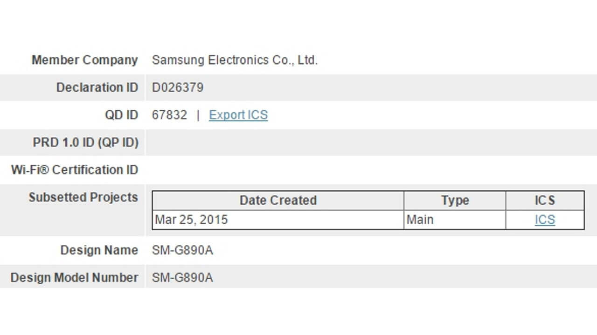Click the Declaration ID row label
The height and width of the screenshot is (335, 597).
tap(97, 87)
